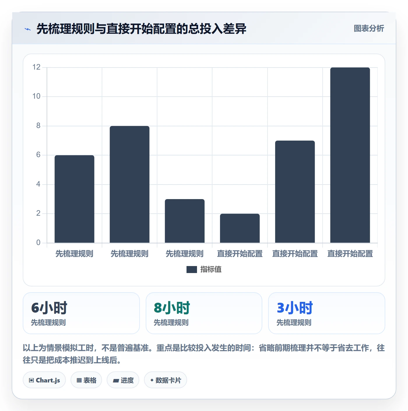This screenshot has height=411, width=408.
Task: Click the y-axis tick label 0
Action: click(38, 243)
